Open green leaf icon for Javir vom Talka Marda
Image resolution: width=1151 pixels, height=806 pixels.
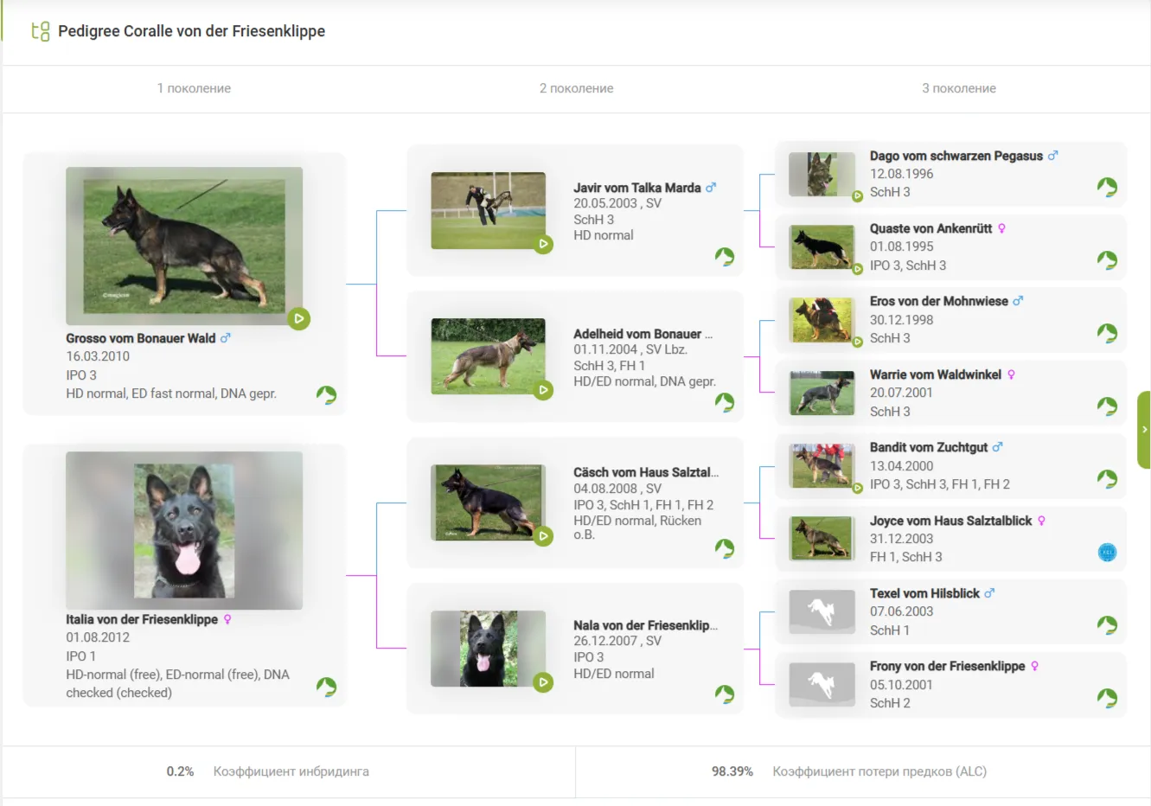click(725, 257)
